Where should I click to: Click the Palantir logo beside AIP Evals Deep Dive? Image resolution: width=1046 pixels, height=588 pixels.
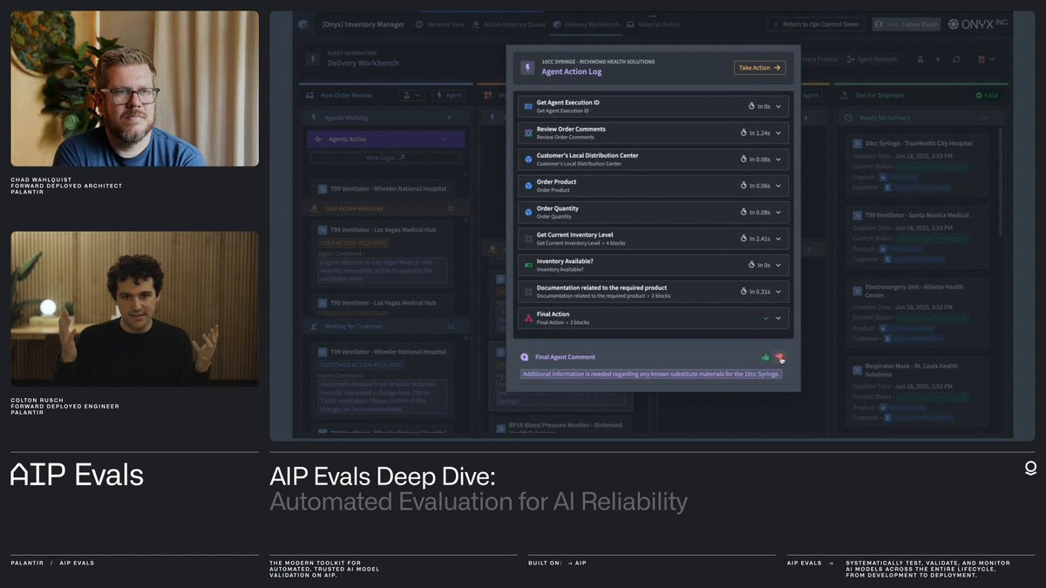tap(1030, 469)
